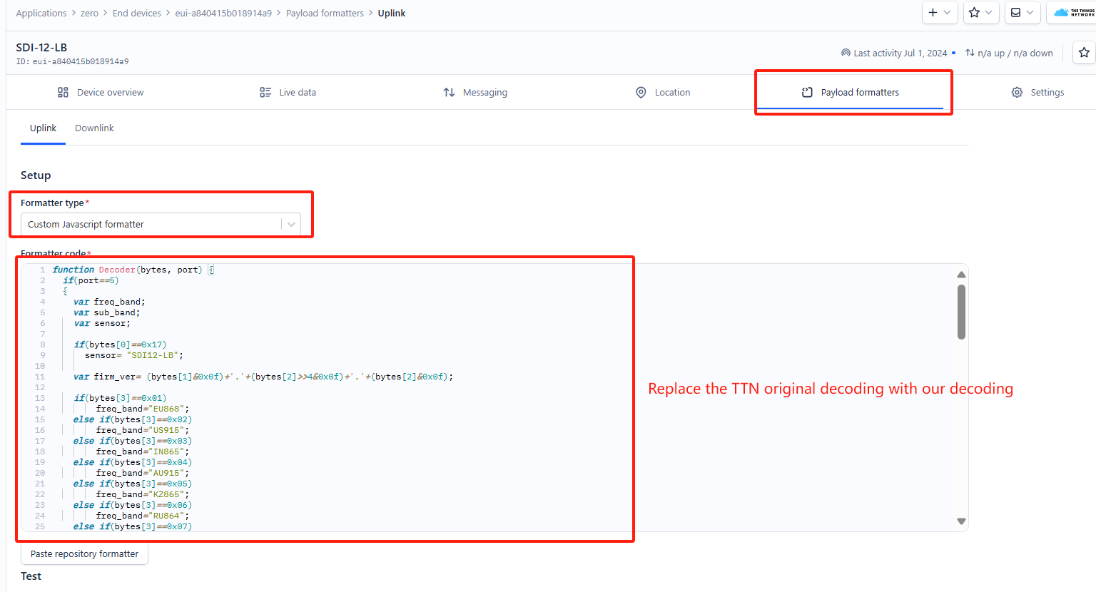Expand the chevron next to plus button
The image size is (1096, 592).
pyautogui.click(x=947, y=12)
